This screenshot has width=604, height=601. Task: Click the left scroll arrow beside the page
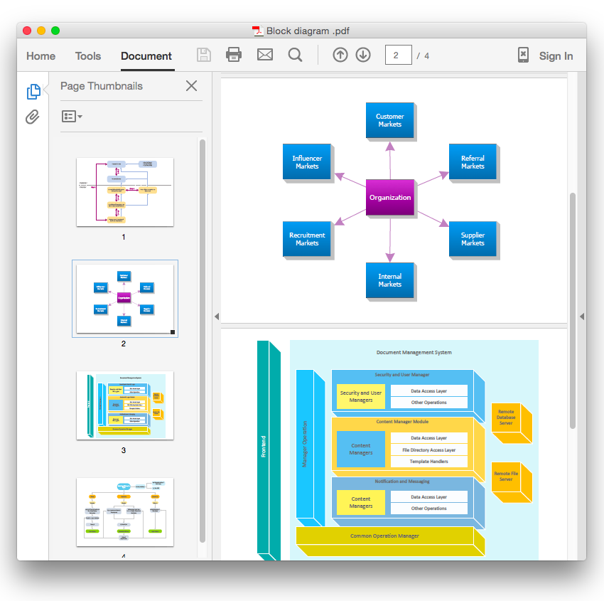click(217, 317)
